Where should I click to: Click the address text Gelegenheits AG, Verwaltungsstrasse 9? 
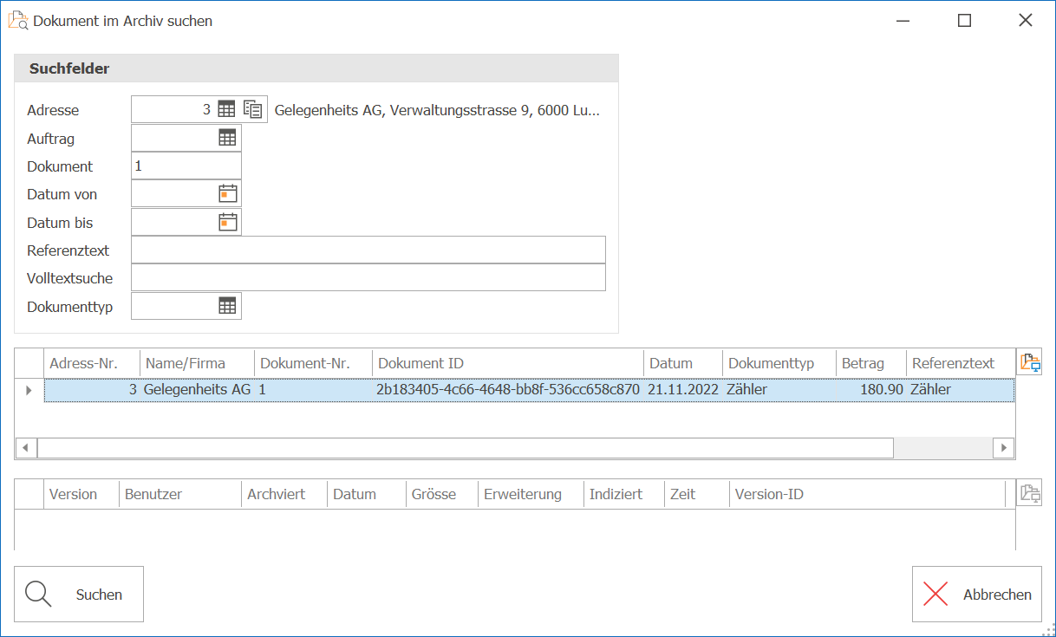437,110
